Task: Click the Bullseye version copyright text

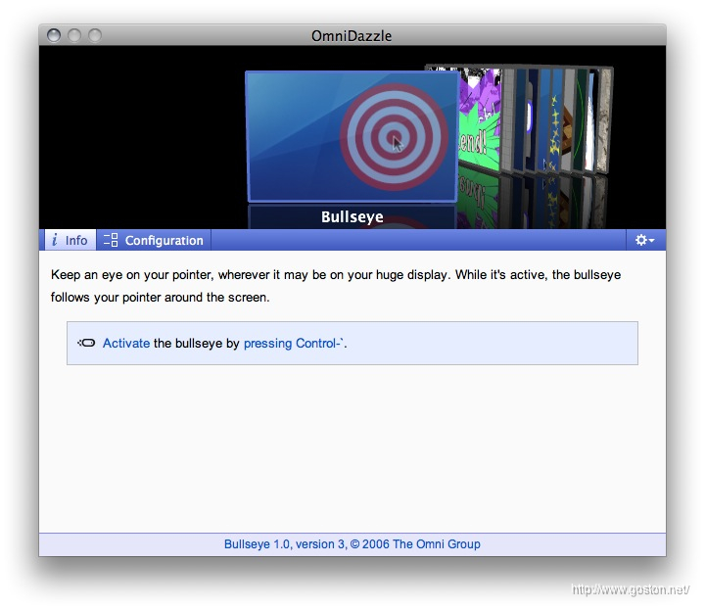Action: 352,544
